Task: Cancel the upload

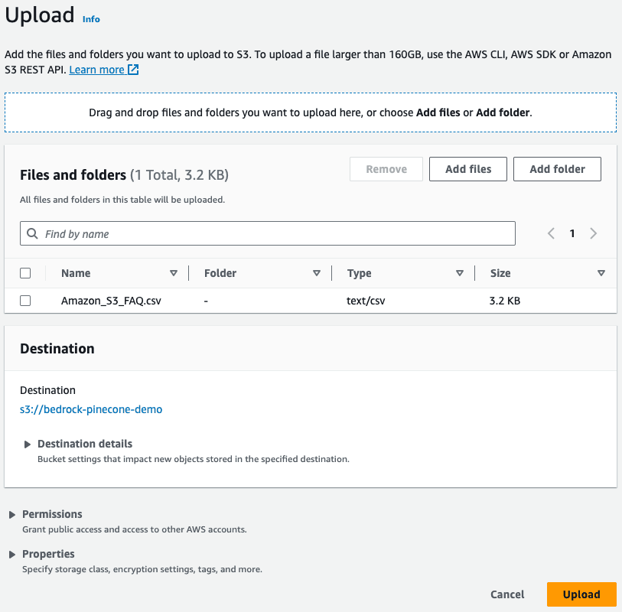Action: point(507,594)
